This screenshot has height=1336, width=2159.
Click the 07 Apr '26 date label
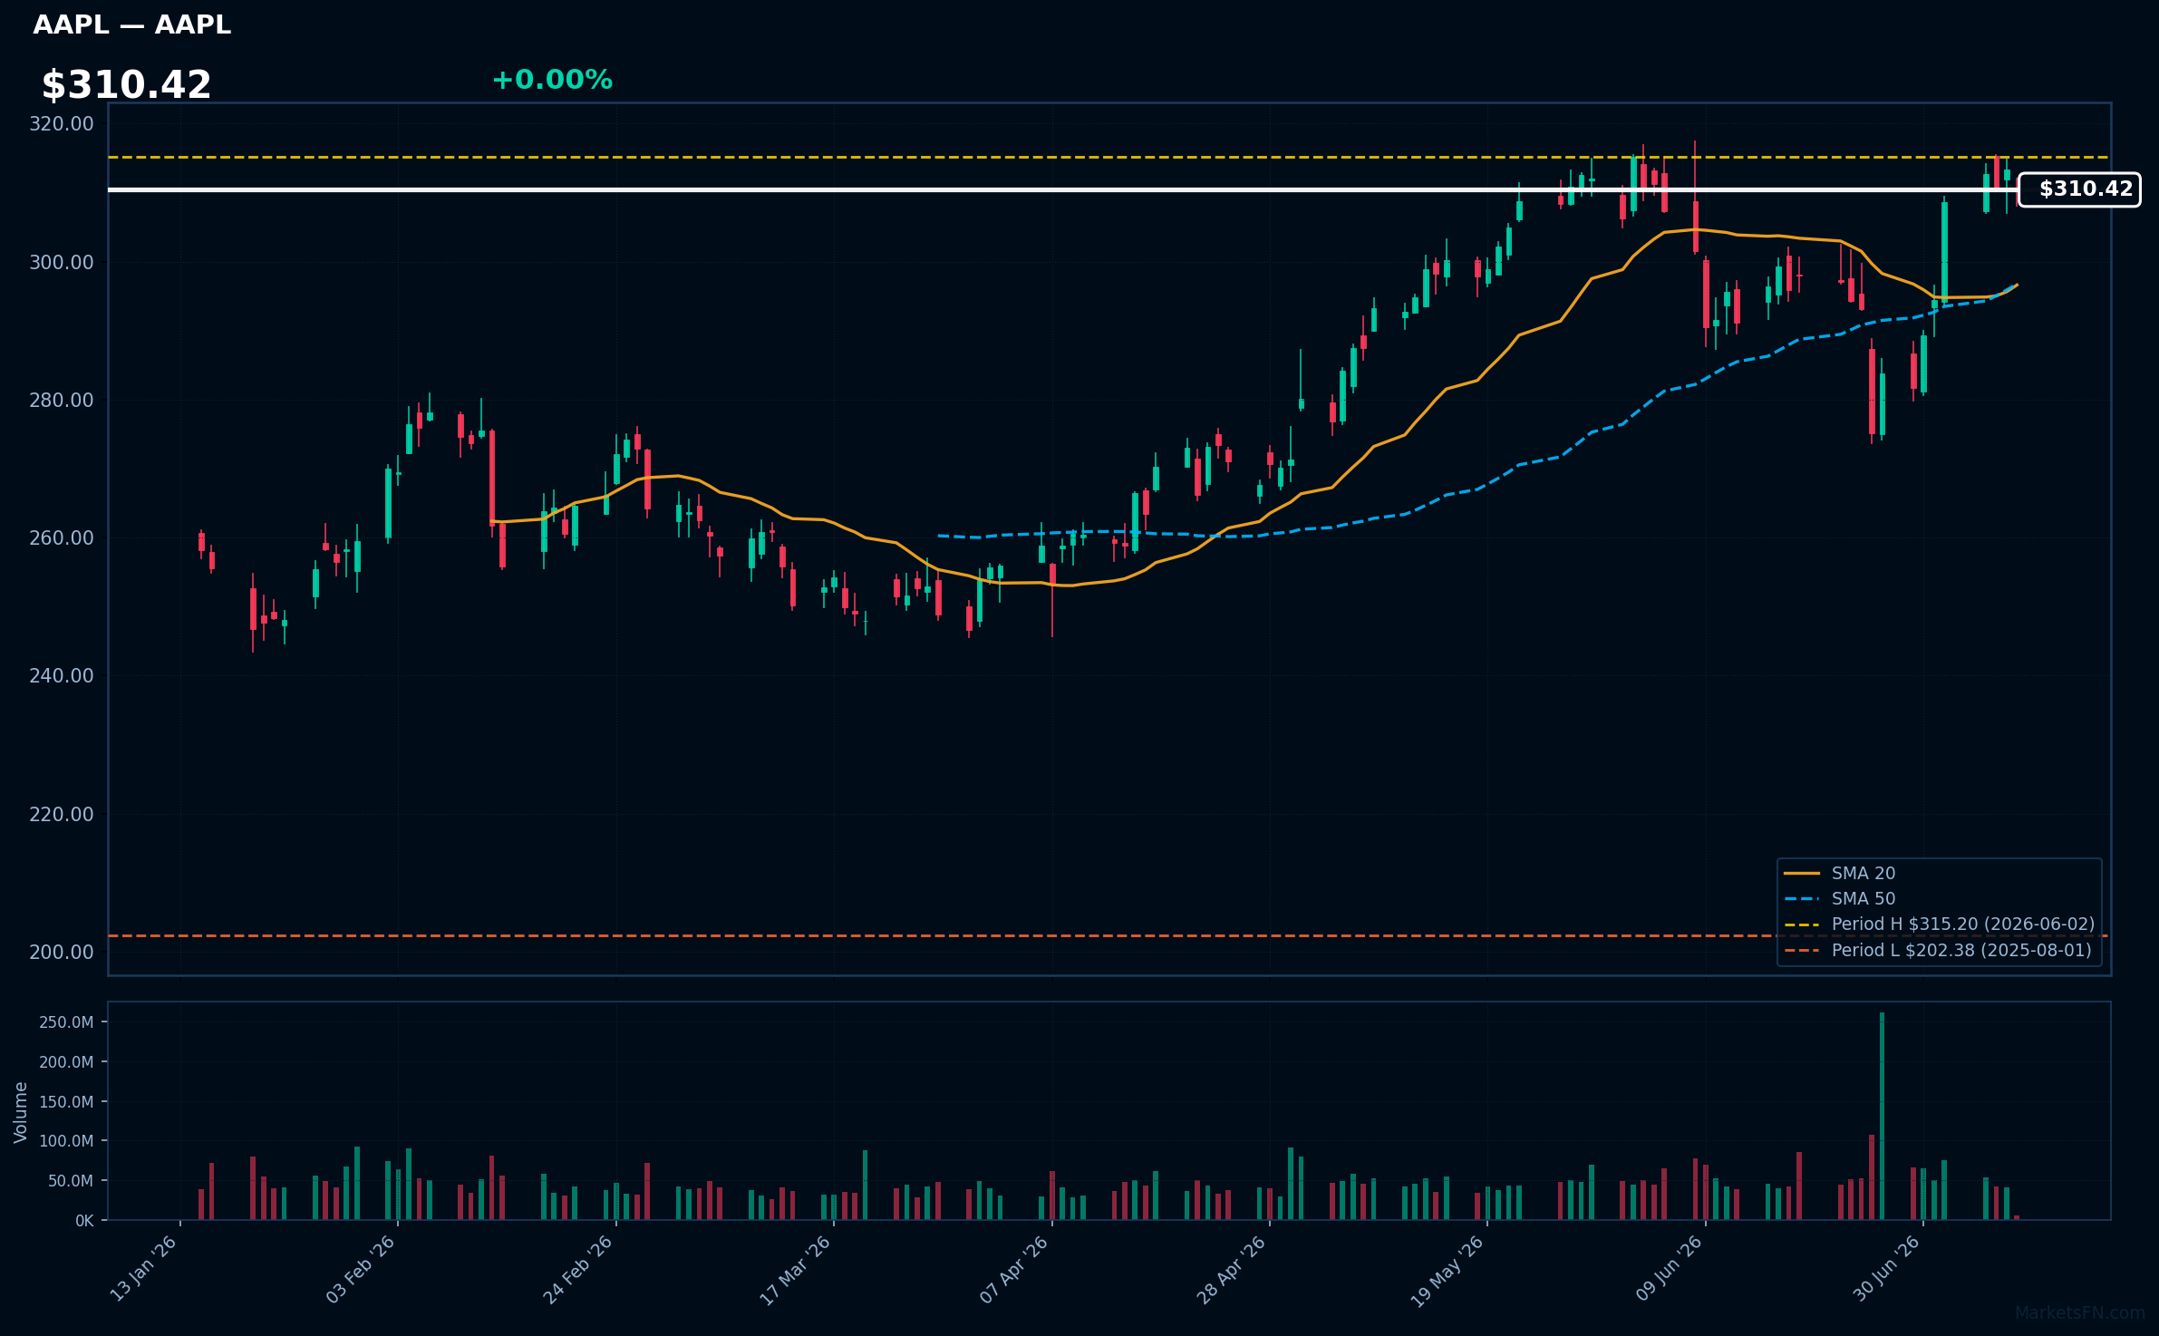click(1013, 1269)
